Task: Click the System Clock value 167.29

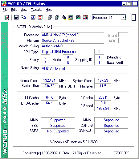Action: pyautogui.click(x=103, y=80)
